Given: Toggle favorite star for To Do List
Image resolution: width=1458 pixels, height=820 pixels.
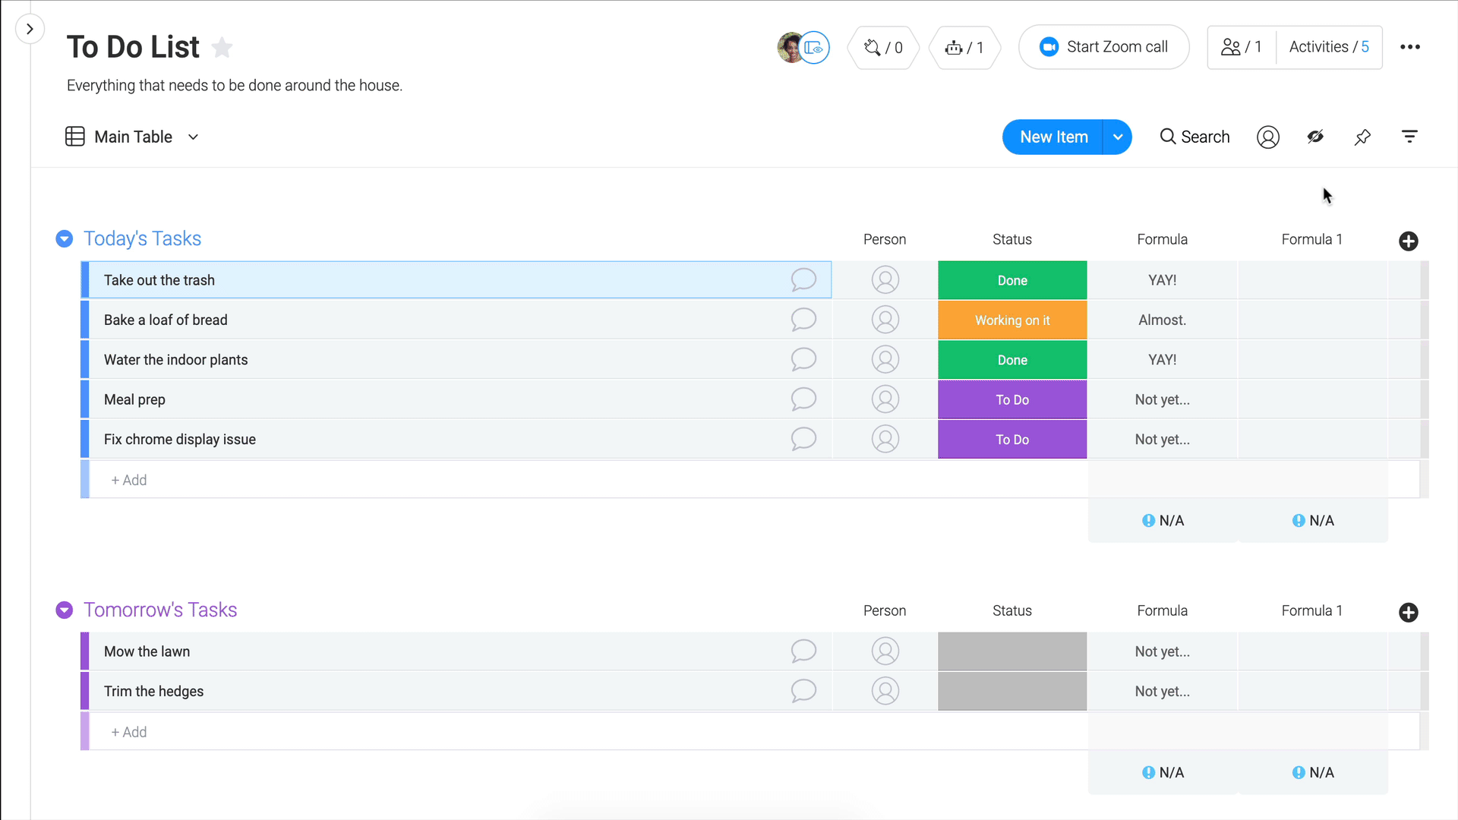Looking at the screenshot, I should click(222, 48).
